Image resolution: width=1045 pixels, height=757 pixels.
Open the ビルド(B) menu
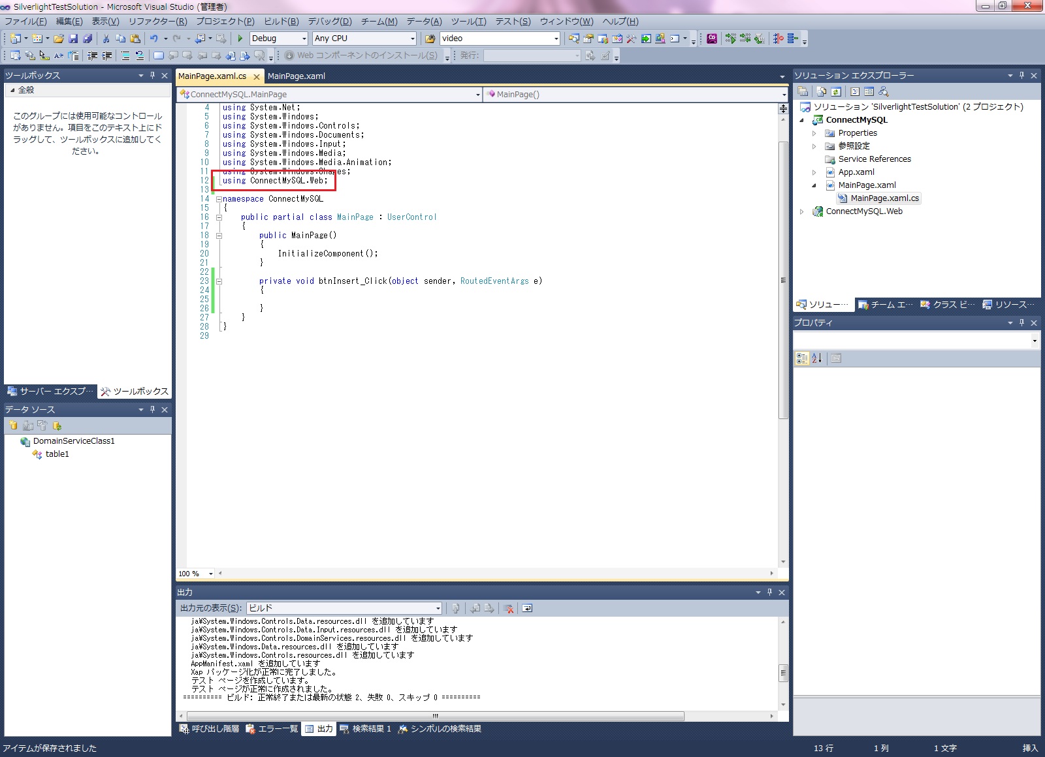tap(281, 22)
